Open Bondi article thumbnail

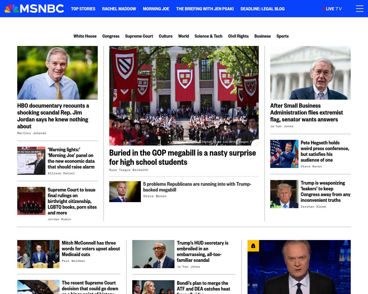(153, 287)
